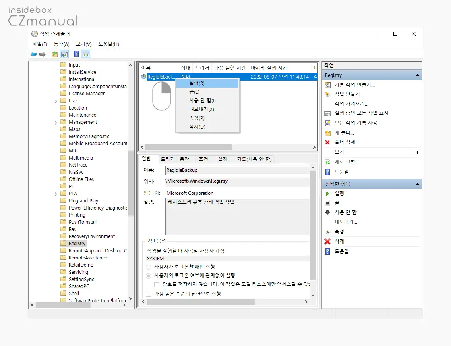
Task: Expand the PLA folder tree node
Action: [x=56, y=194]
